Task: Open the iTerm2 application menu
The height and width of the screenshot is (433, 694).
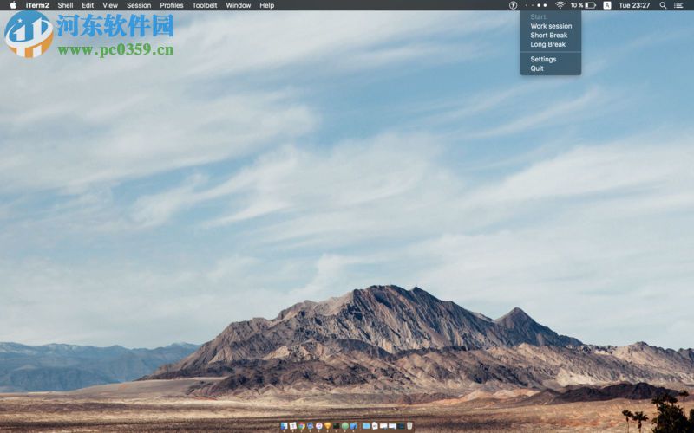Action: (37, 5)
